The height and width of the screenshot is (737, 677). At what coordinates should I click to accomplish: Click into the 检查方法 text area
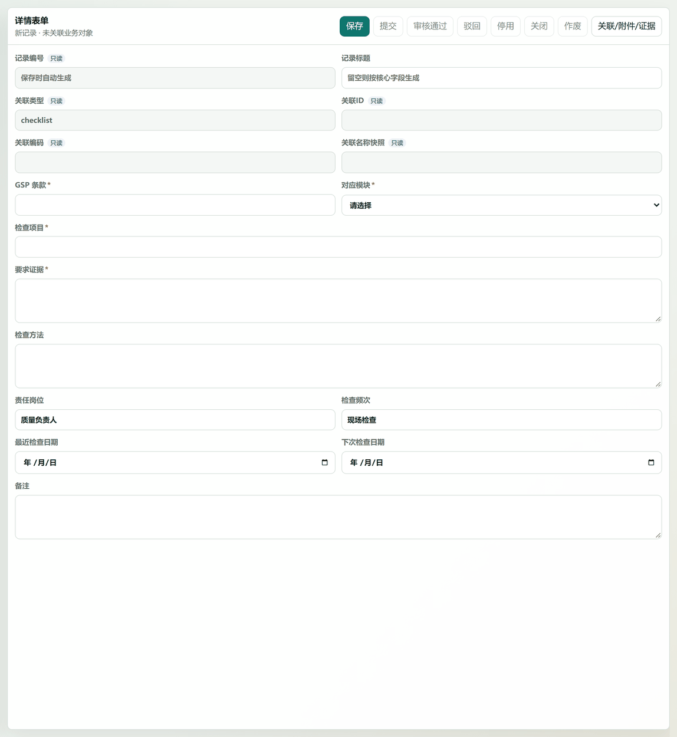[338, 366]
